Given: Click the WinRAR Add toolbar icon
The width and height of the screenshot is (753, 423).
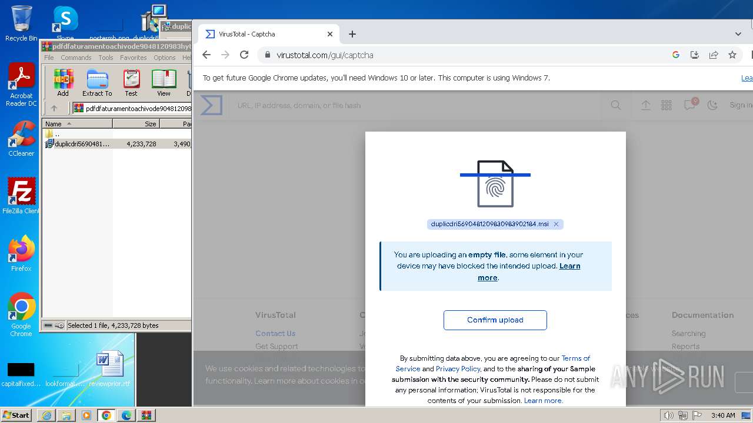Looking at the screenshot, I should point(63,83).
